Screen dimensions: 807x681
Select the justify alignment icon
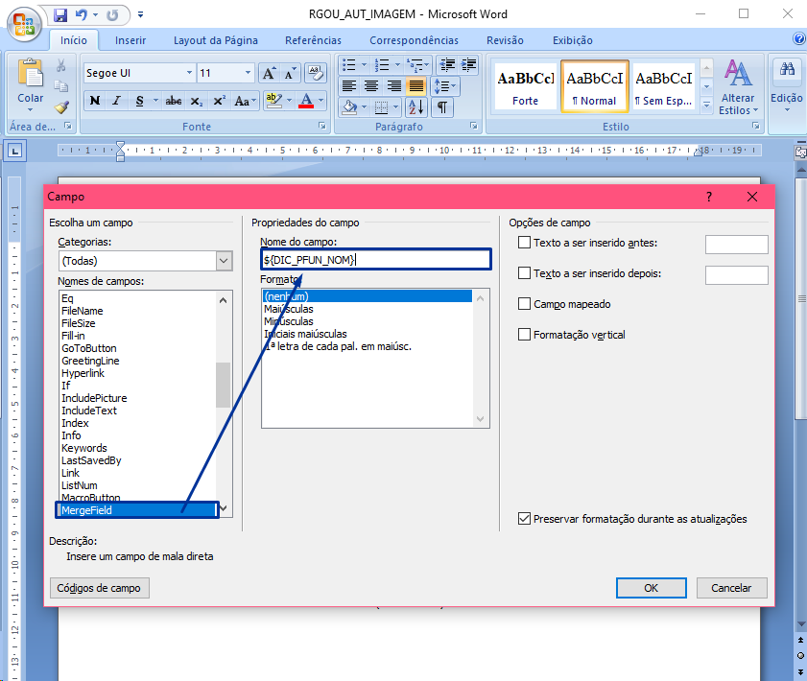click(x=415, y=85)
